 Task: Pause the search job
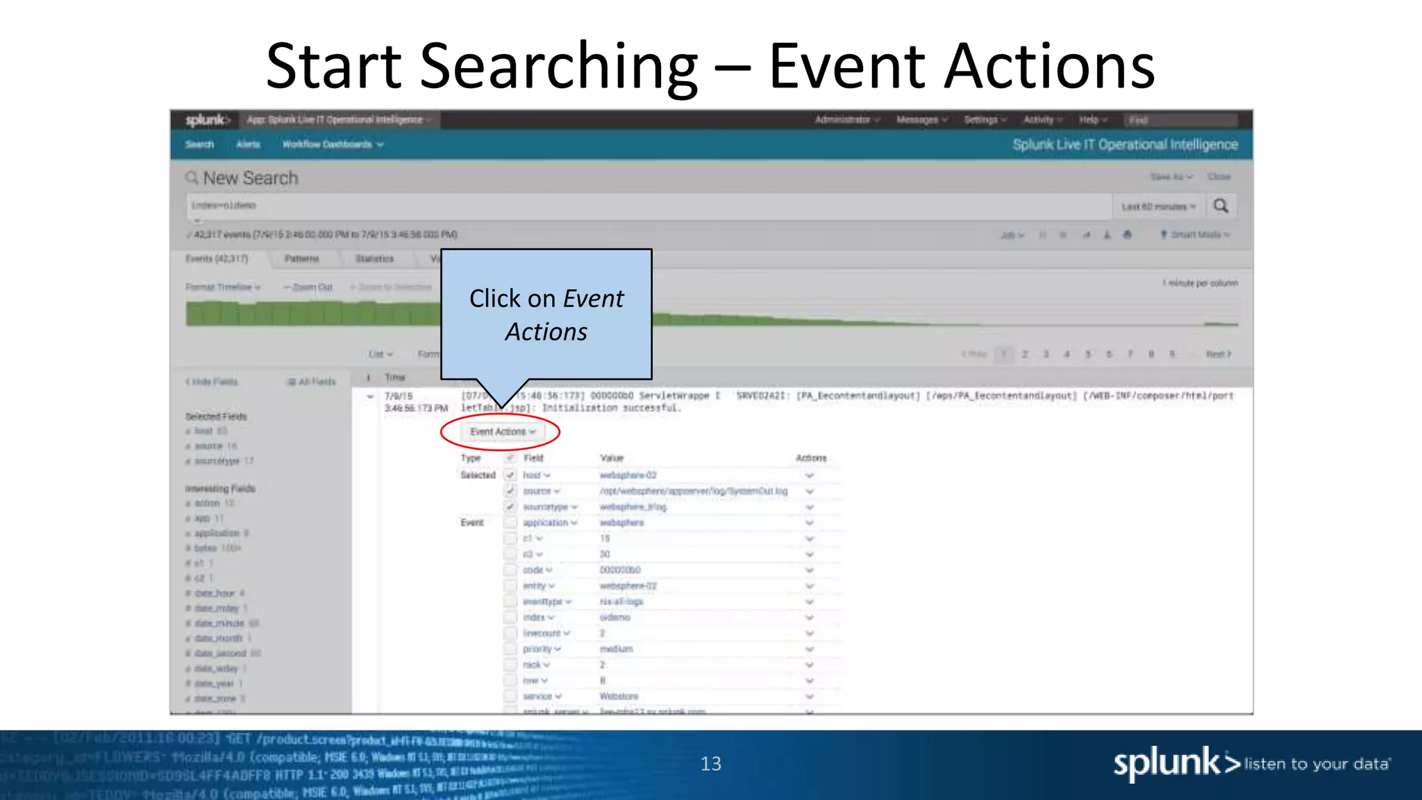(1042, 235)
